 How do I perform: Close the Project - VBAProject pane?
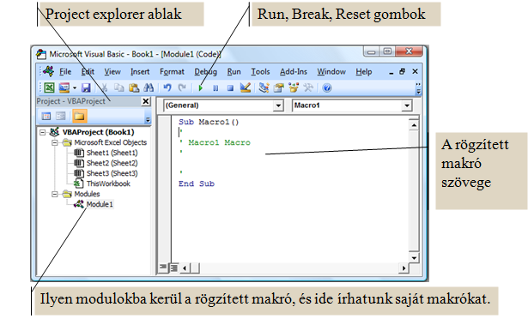pos(145,101)
